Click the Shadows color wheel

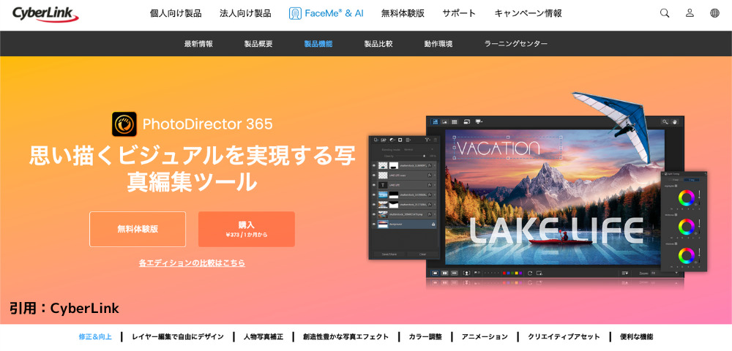click(x=687, y=255)
